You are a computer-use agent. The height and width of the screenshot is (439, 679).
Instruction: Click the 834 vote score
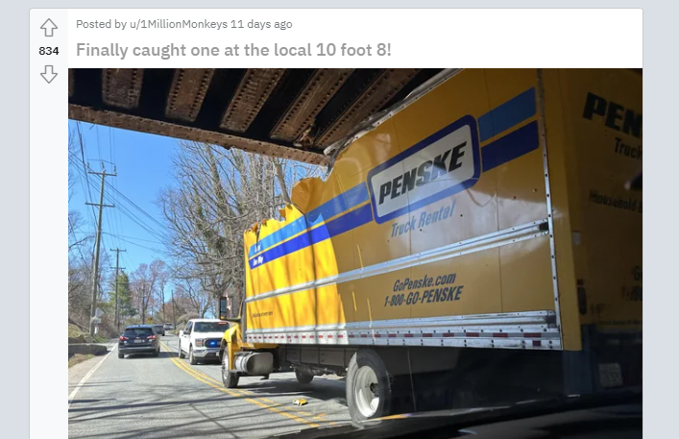pyautogui.click(x=49, y=51)
